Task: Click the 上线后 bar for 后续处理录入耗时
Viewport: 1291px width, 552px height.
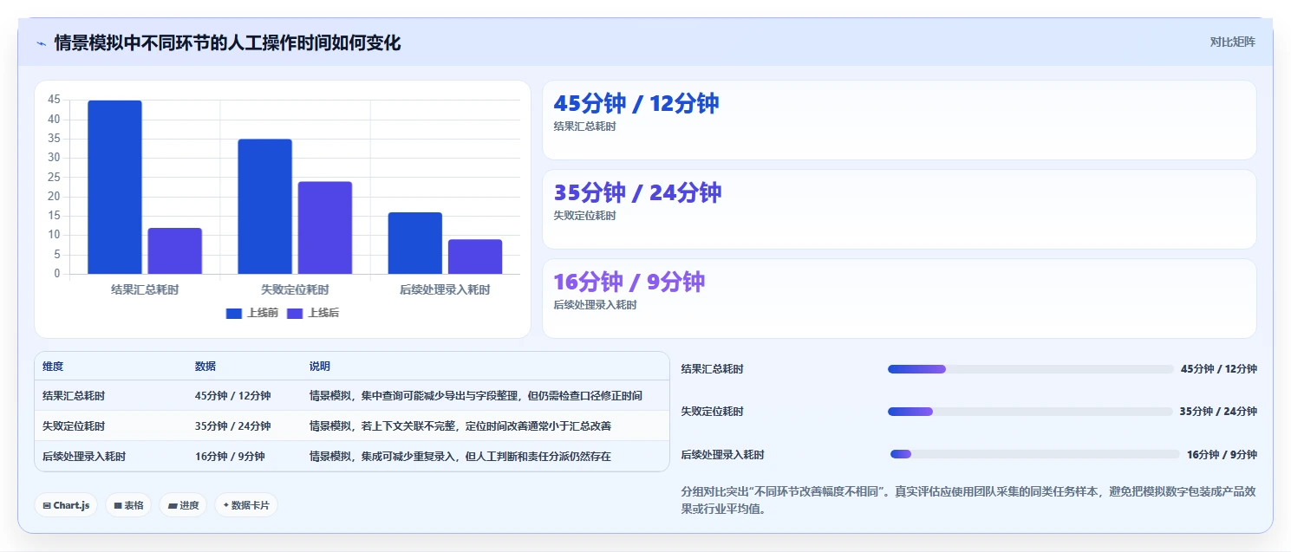Action: (x=475, y=257)
